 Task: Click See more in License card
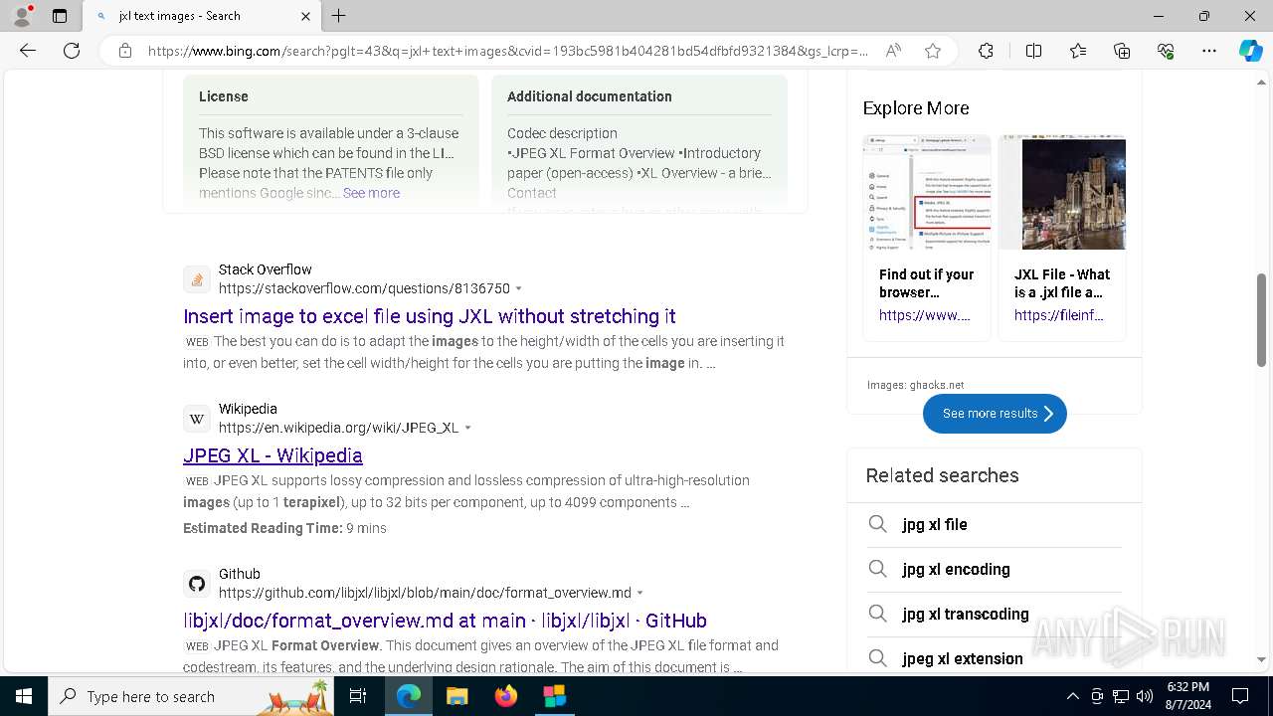pos(371,193)
